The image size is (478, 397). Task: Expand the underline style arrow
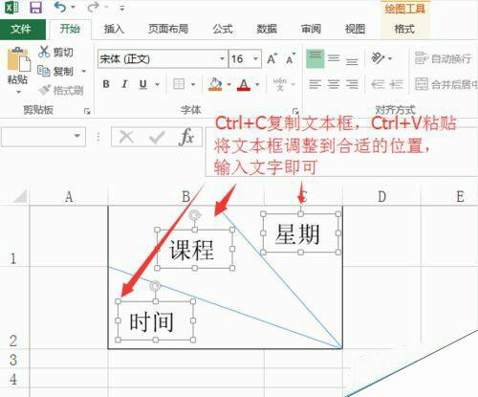pos(157,84)
